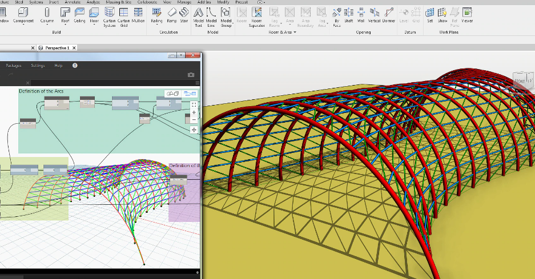Screen dimensions: 535x279
Task: Select the Model Group tool
Action: click(226, 18)
